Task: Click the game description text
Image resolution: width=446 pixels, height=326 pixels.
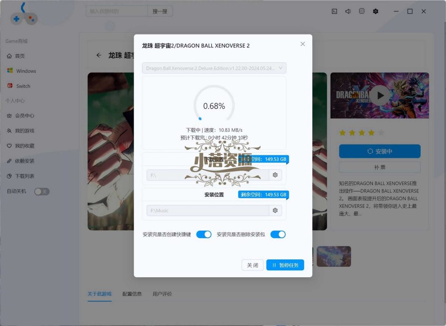Action: (379, 198)
